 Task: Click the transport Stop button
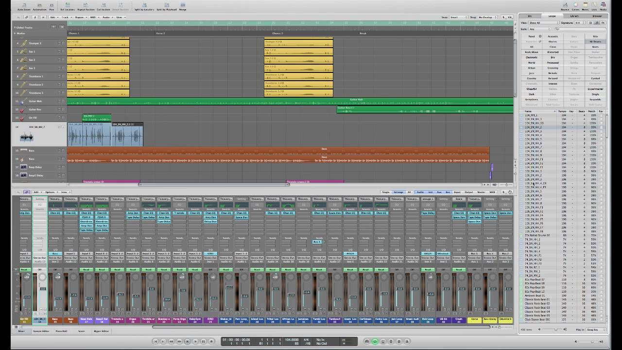tap(187, 341)
